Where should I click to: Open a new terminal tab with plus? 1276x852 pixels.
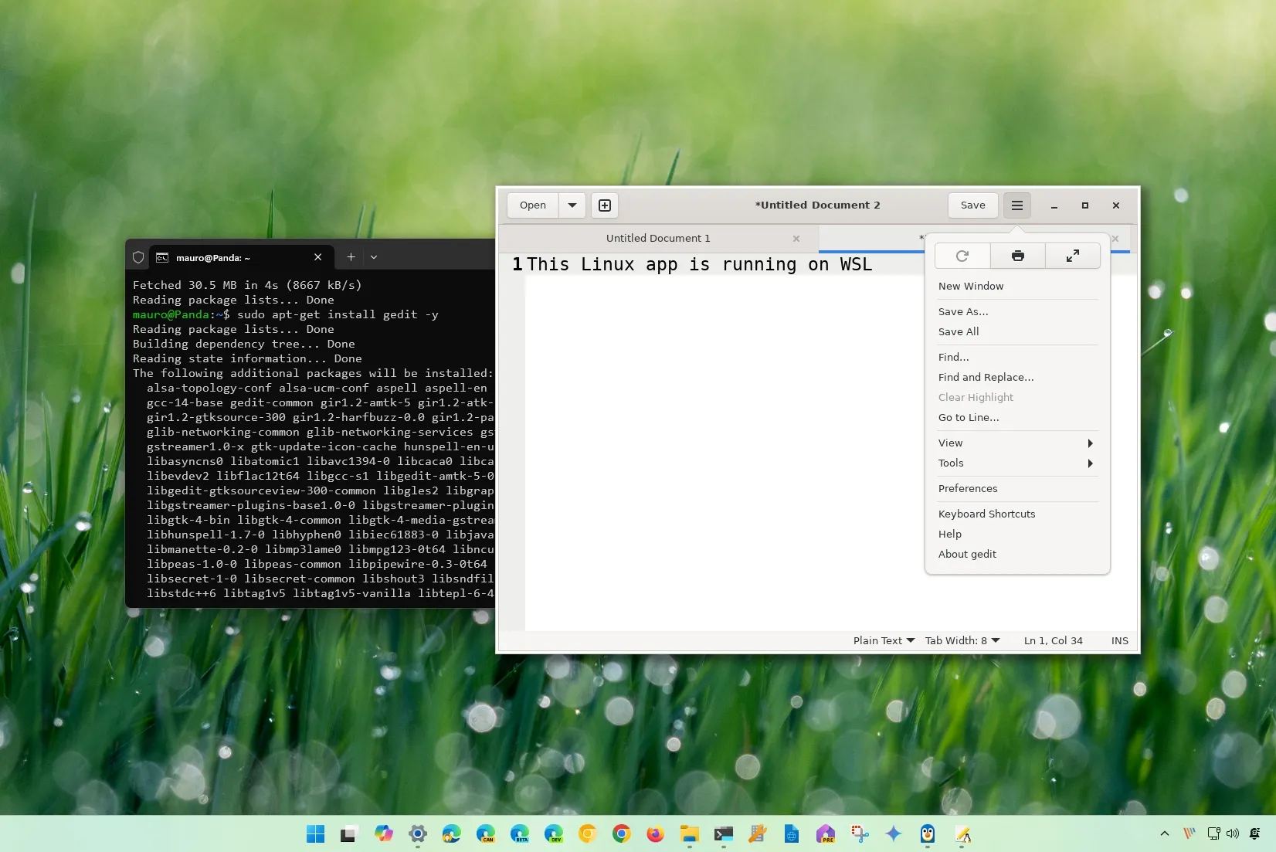pyautogui.click(x=351, y=257)
